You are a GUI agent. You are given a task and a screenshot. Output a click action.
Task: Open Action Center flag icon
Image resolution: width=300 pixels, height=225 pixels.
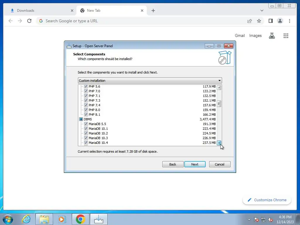pos(256,219)
